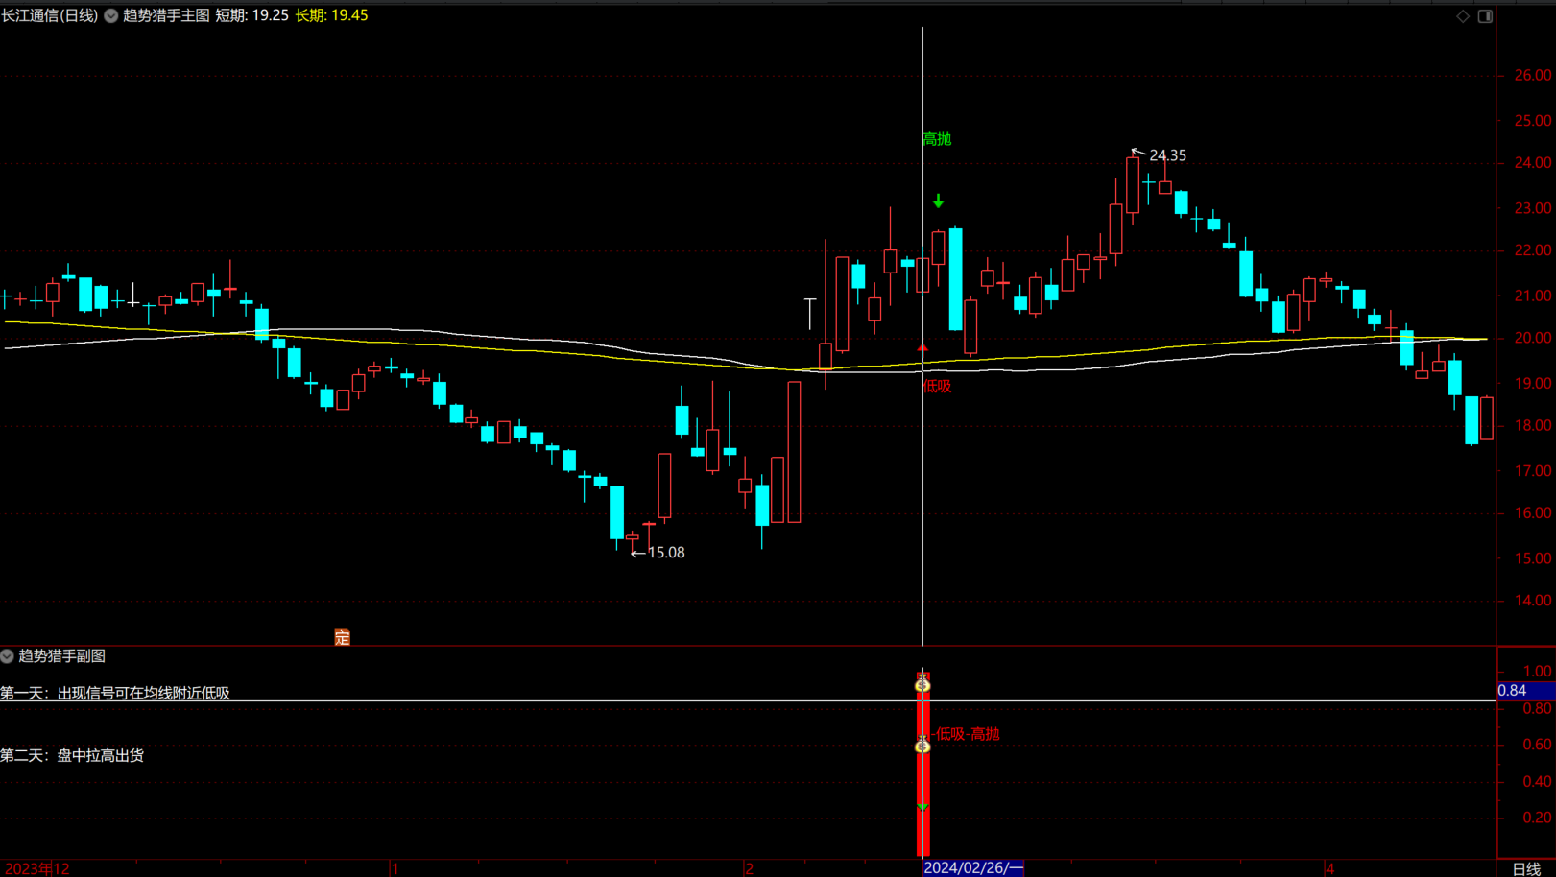Click the upper money bag icon in sub-chart
The width and height of the screenshot is (1556, 877).
pyautogui.click(x=922, y=682)
